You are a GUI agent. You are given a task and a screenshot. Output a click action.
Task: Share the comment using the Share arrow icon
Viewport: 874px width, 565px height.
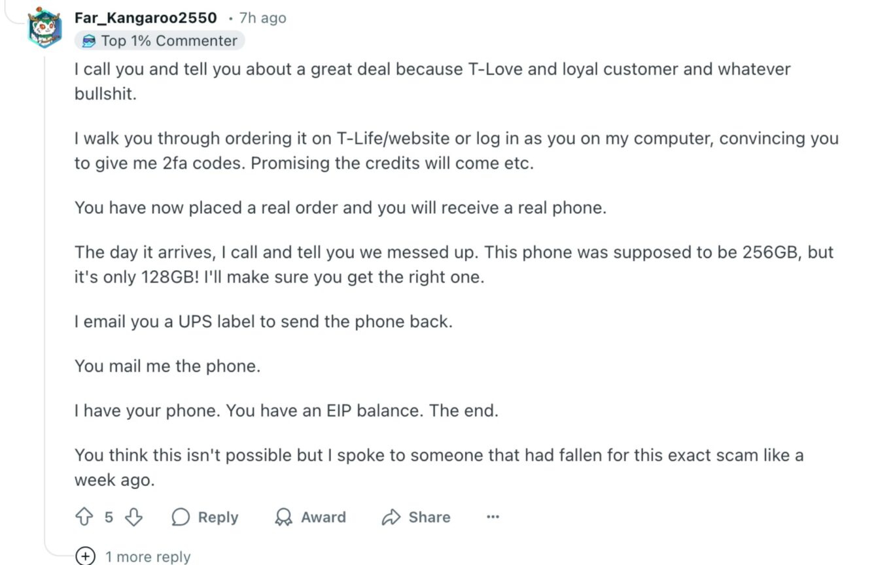pyautogui.click(x=393, y=517)
